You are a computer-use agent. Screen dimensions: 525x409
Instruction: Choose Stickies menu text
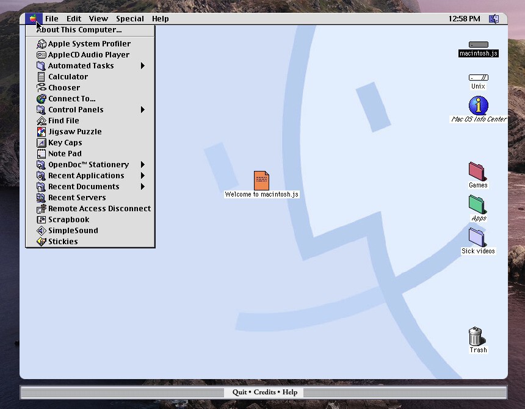pos(63,242)
